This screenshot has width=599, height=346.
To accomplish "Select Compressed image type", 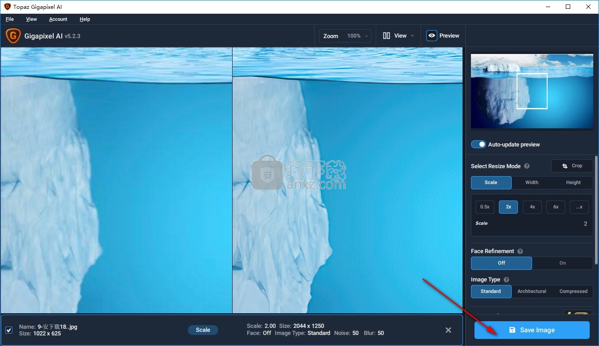I will point(573,291).
